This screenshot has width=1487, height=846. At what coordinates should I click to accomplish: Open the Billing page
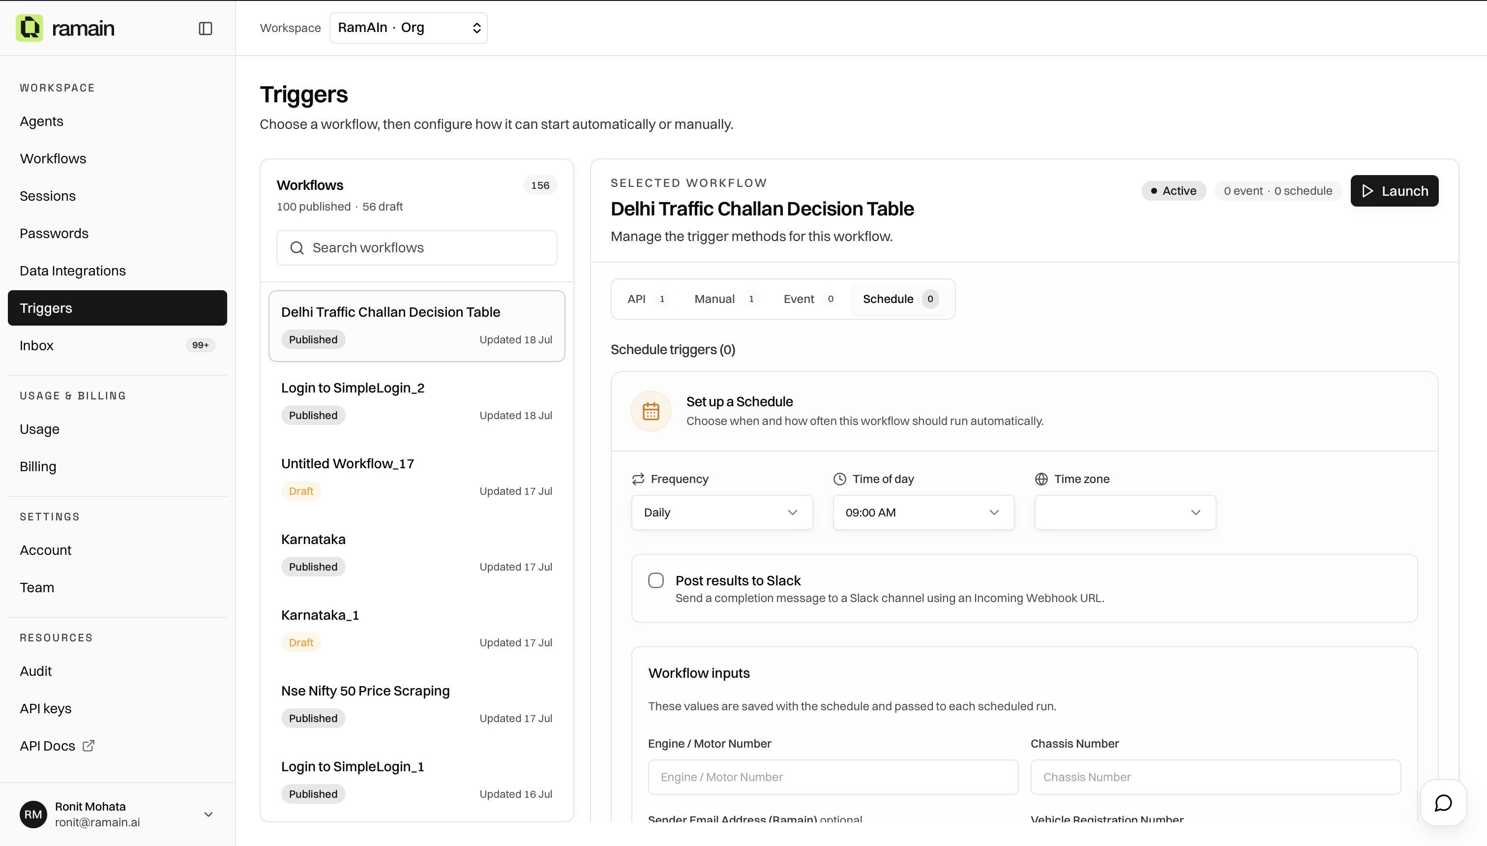point(118,467)
